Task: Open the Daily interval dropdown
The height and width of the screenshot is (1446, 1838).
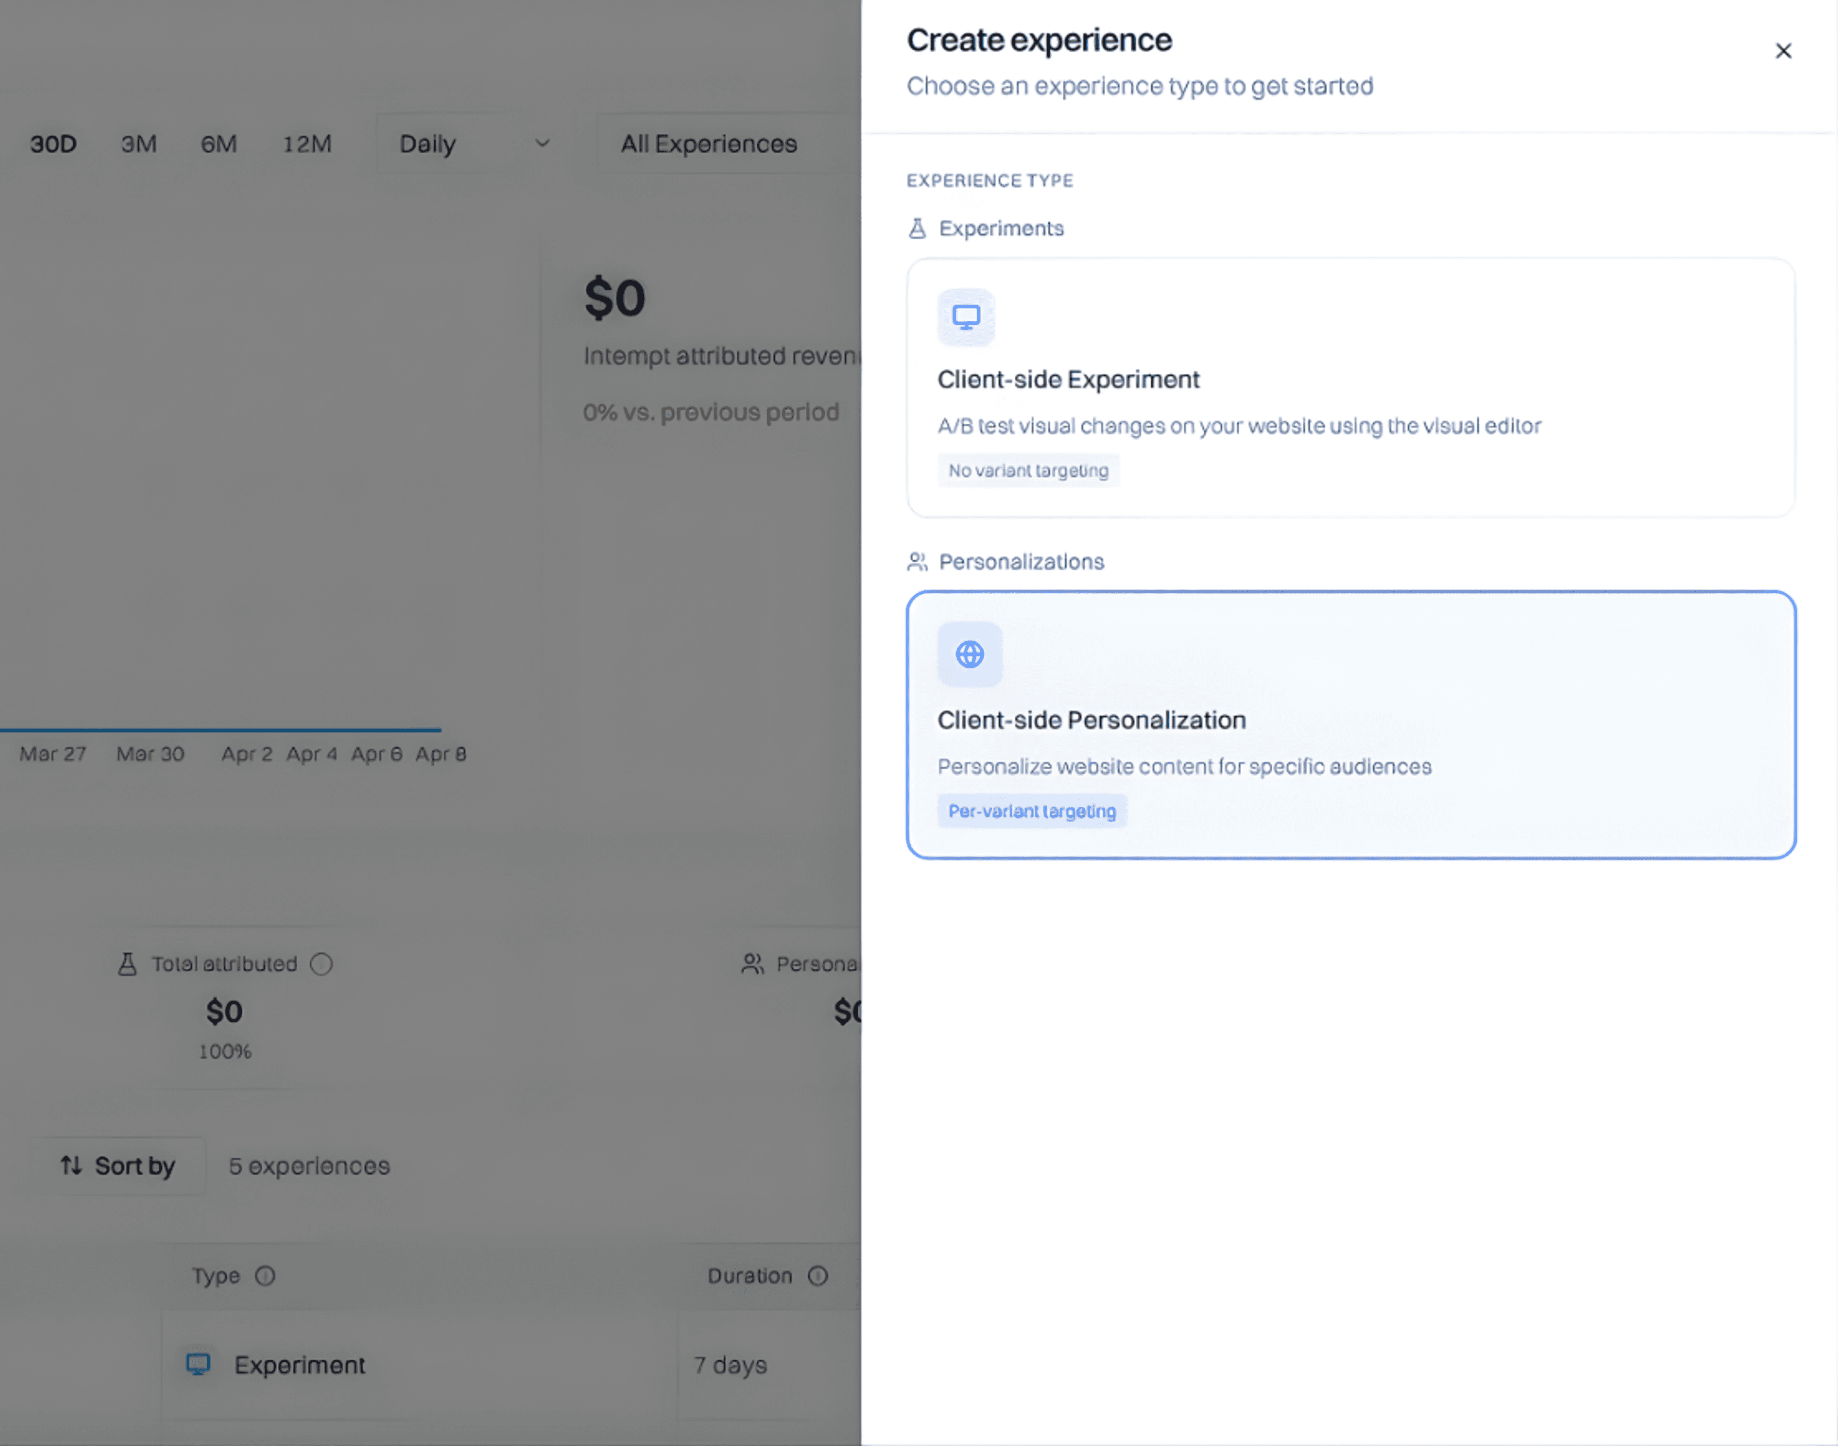Action: click(x=471, y=144)
